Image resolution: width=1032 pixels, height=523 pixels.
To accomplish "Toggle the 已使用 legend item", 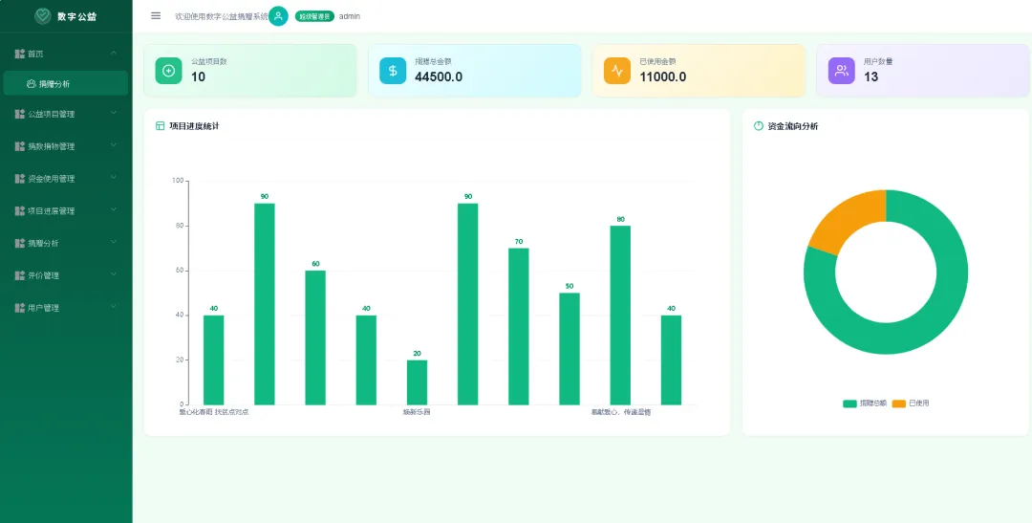I will point(911,403).
